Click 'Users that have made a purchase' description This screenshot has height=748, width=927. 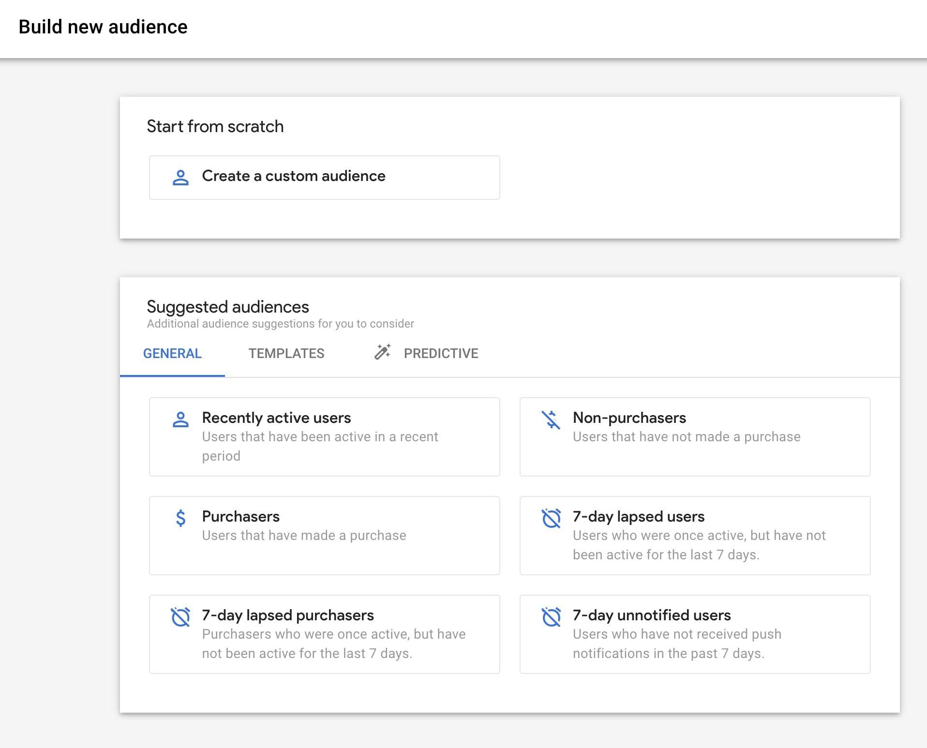click(304, 536)
